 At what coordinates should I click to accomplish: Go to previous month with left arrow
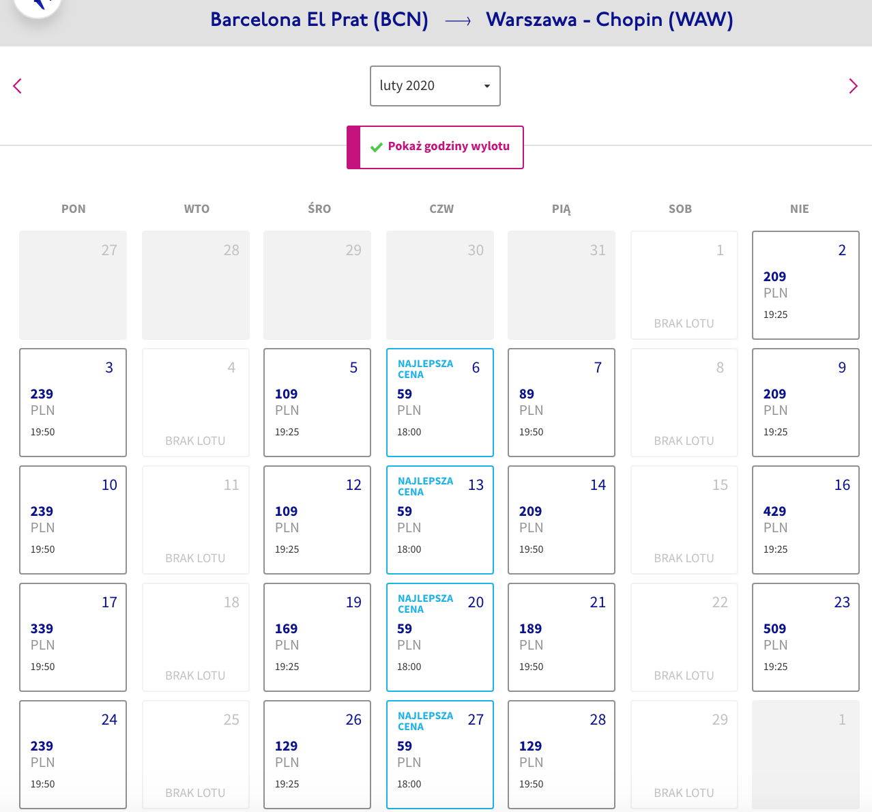point(18,86)
